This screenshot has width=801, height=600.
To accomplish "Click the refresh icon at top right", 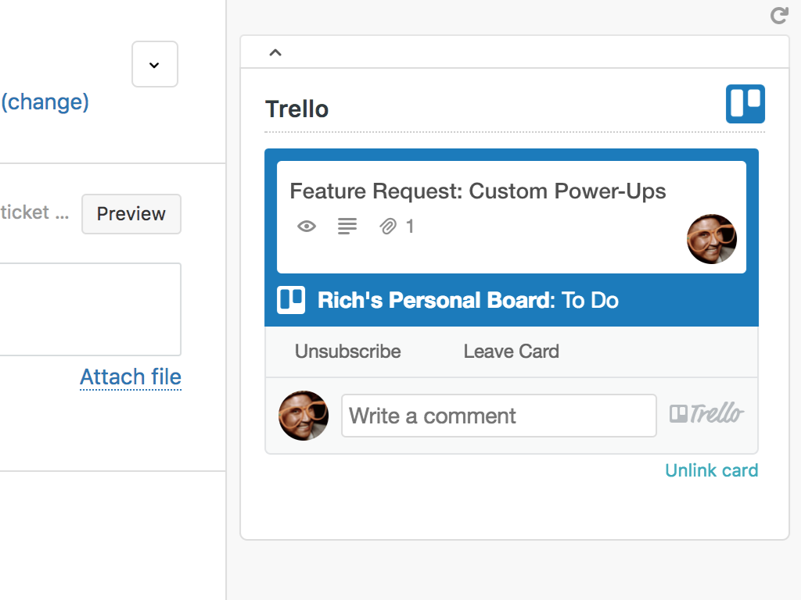I will [x=778, y=16].
